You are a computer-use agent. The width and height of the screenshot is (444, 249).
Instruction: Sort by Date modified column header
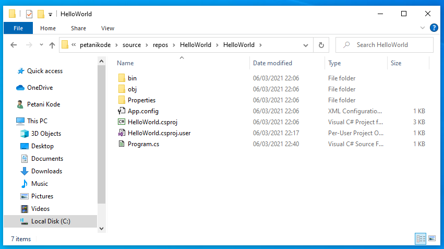287,63
